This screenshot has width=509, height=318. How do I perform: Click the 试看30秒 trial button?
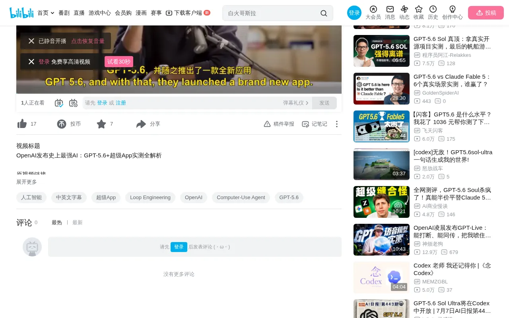[x=119, y=62]
